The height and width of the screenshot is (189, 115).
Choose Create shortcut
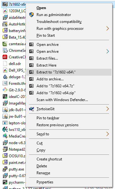click(x=49, y=159)
